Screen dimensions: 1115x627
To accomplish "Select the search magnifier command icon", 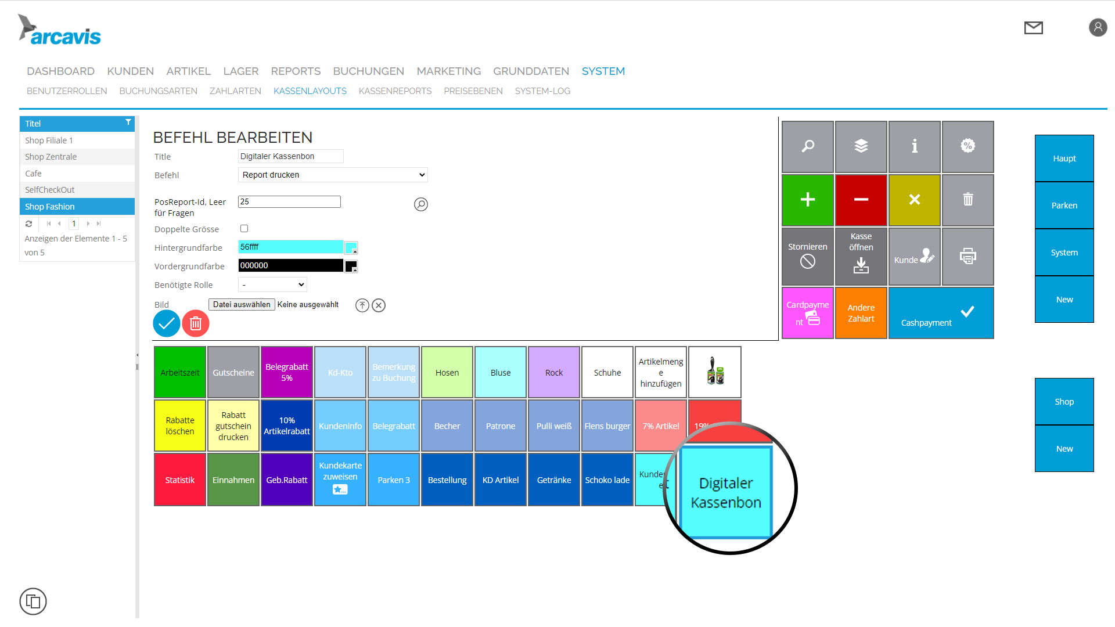I will click(807, 146).
